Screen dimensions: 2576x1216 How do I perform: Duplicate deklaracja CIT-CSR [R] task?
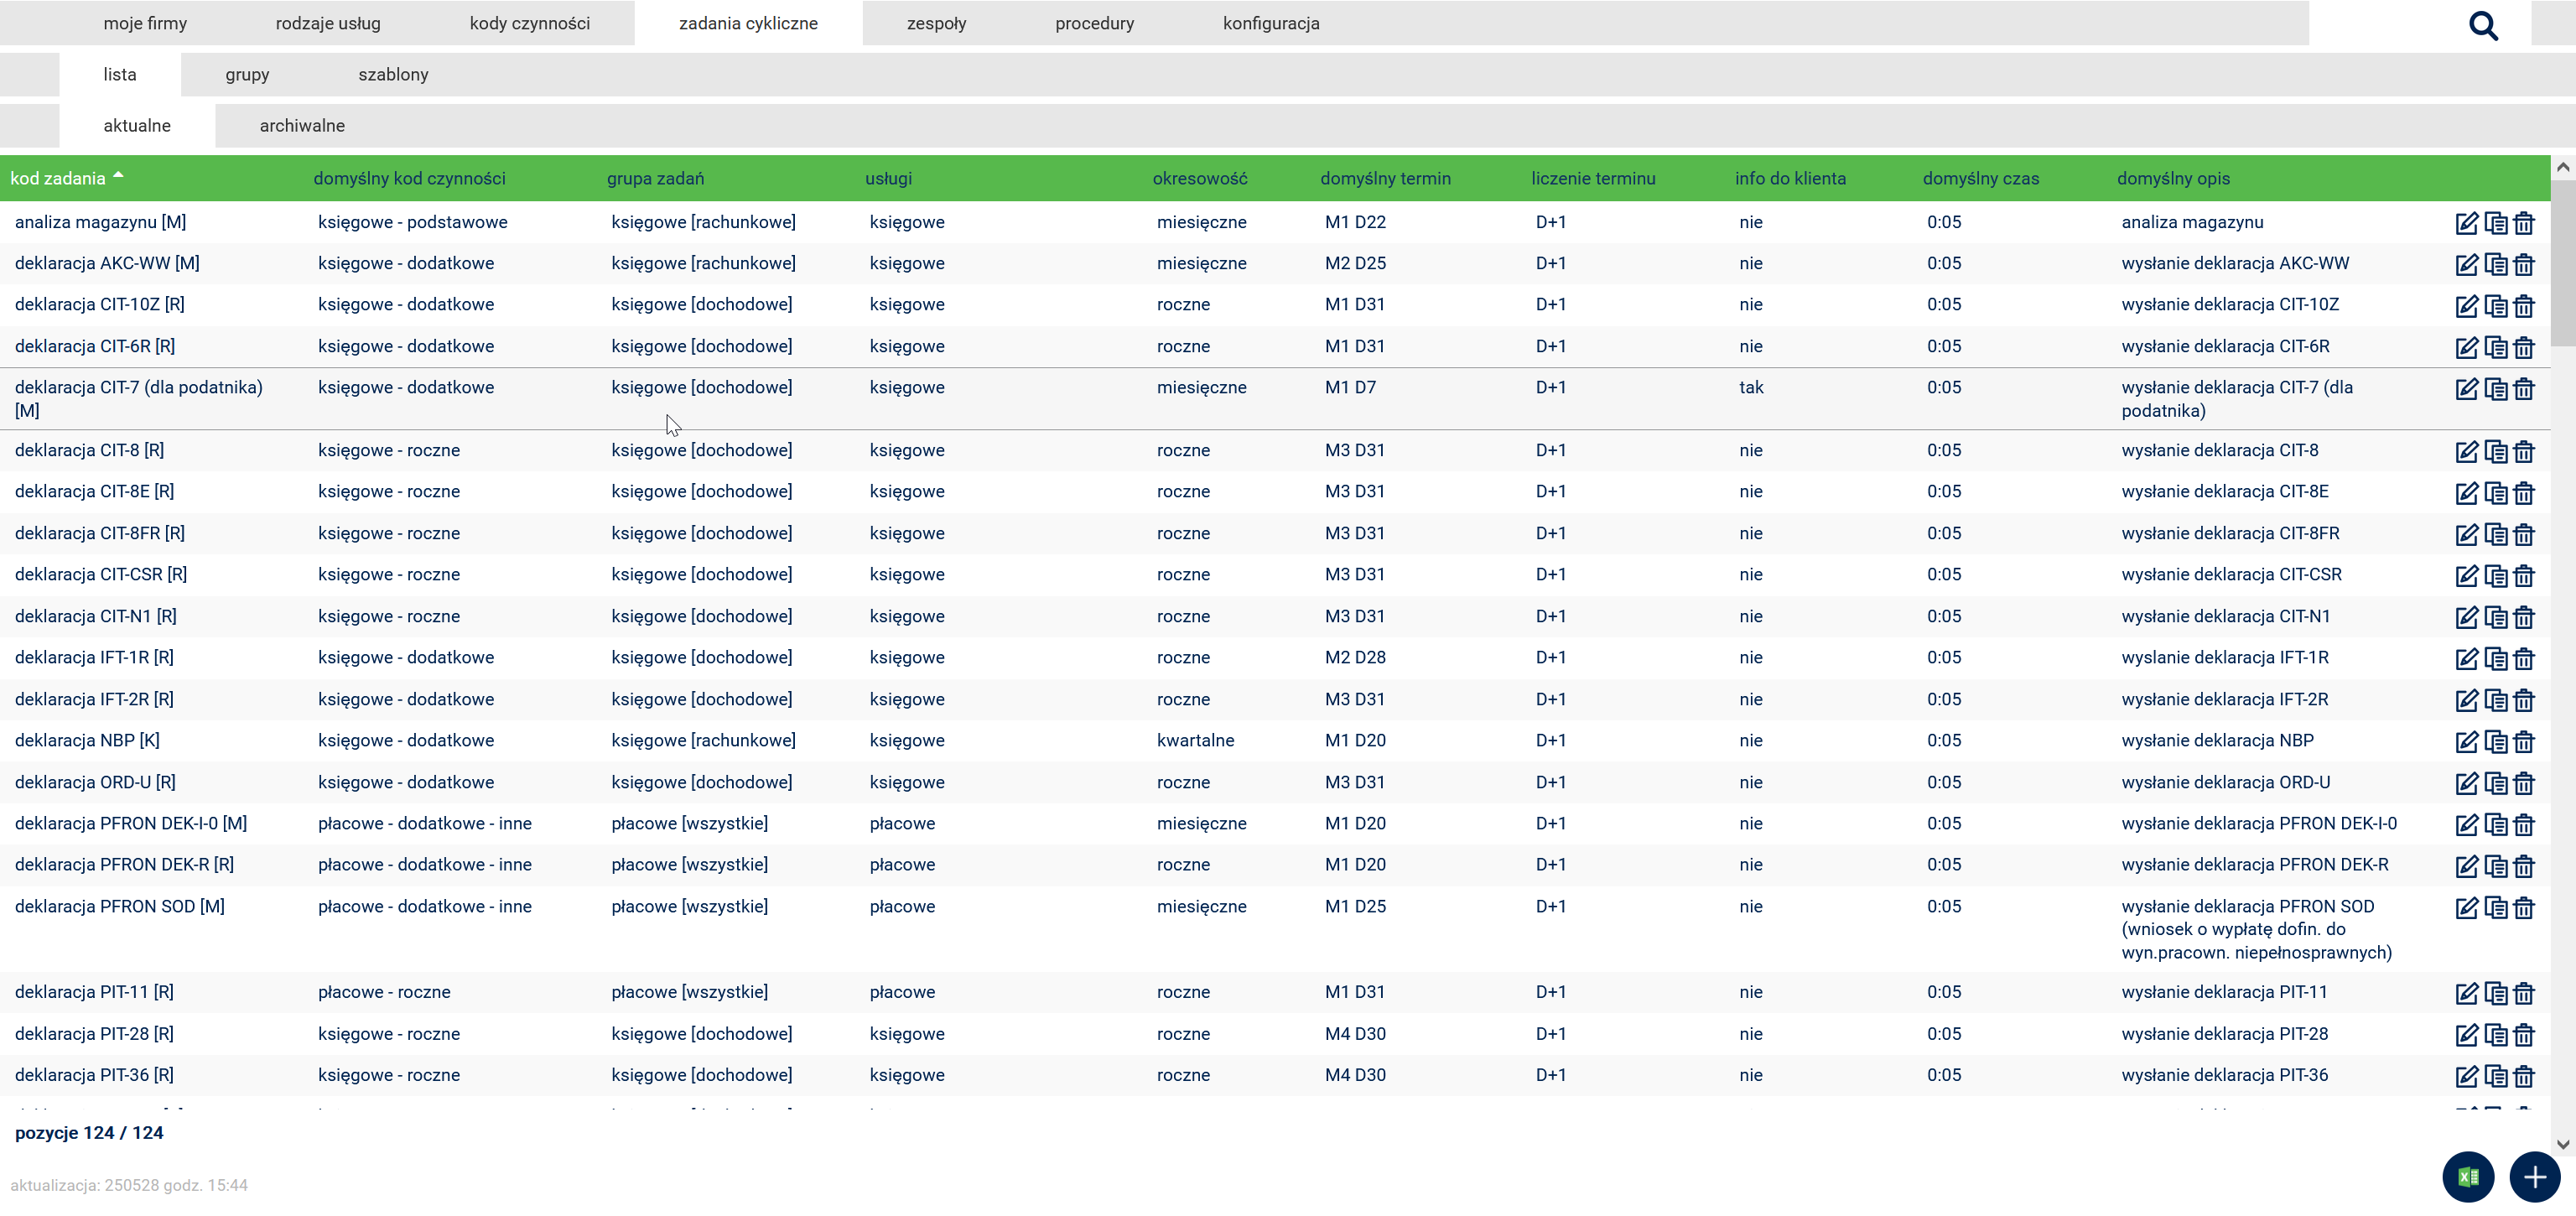tap(2496, 575)
